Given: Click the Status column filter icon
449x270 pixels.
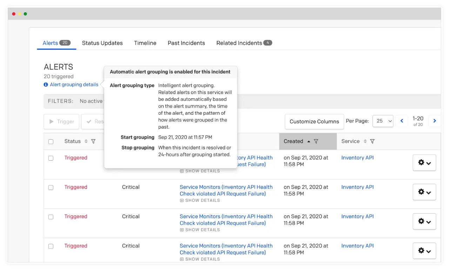Looking at the screenshot, I should tap(93, 141).
